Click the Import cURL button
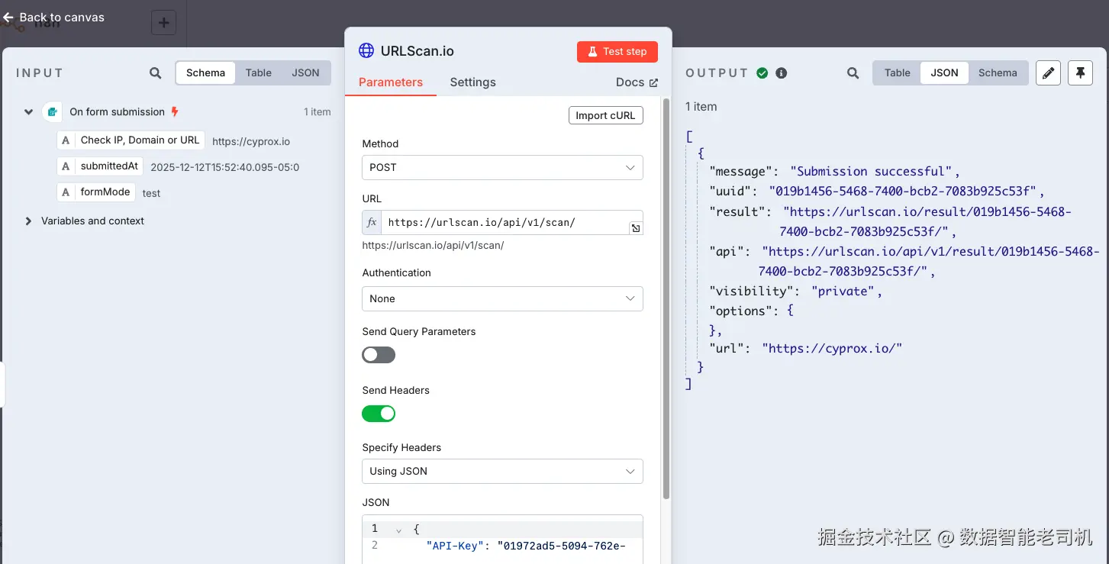Viewport: 1109px width, 564px height. click(x=606, y=115)
